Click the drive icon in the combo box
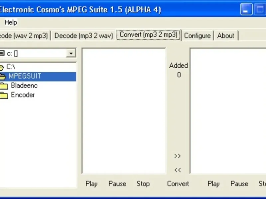The width and height of the screenshot is (266, 199). coord(2,53)
